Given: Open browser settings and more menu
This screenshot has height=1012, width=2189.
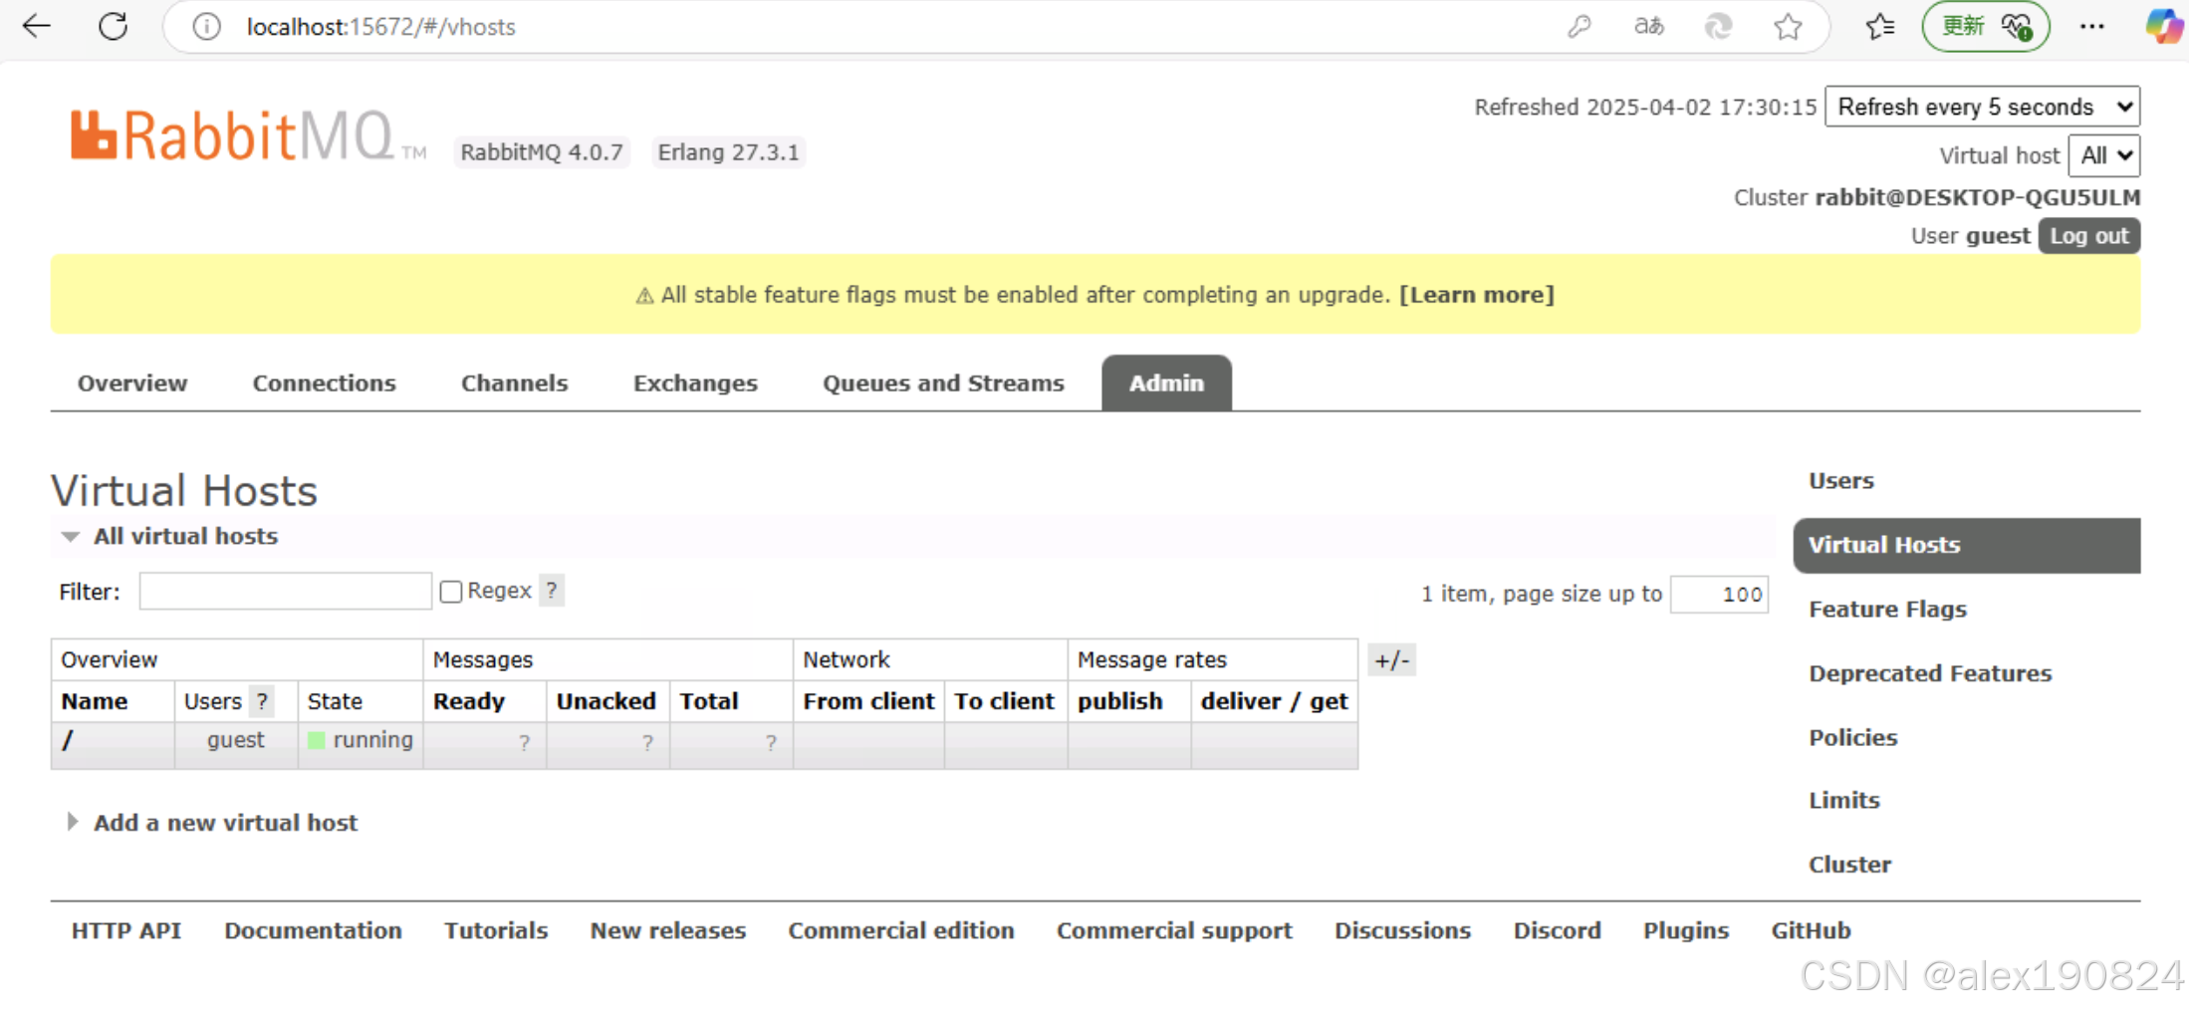Looking at the screenshot, I should pyautogui.click(x=2092, y=27).
